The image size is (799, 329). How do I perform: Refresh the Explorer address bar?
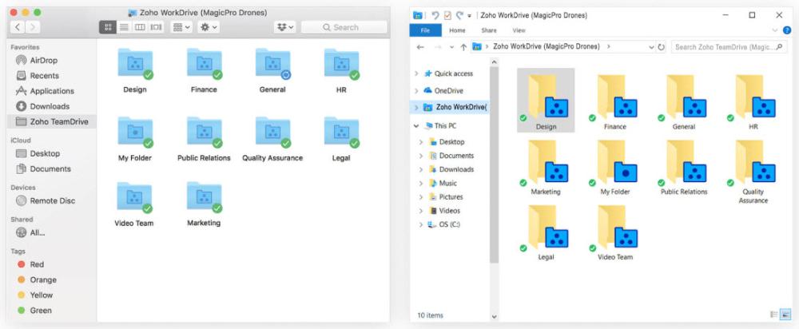click(661, 47)
